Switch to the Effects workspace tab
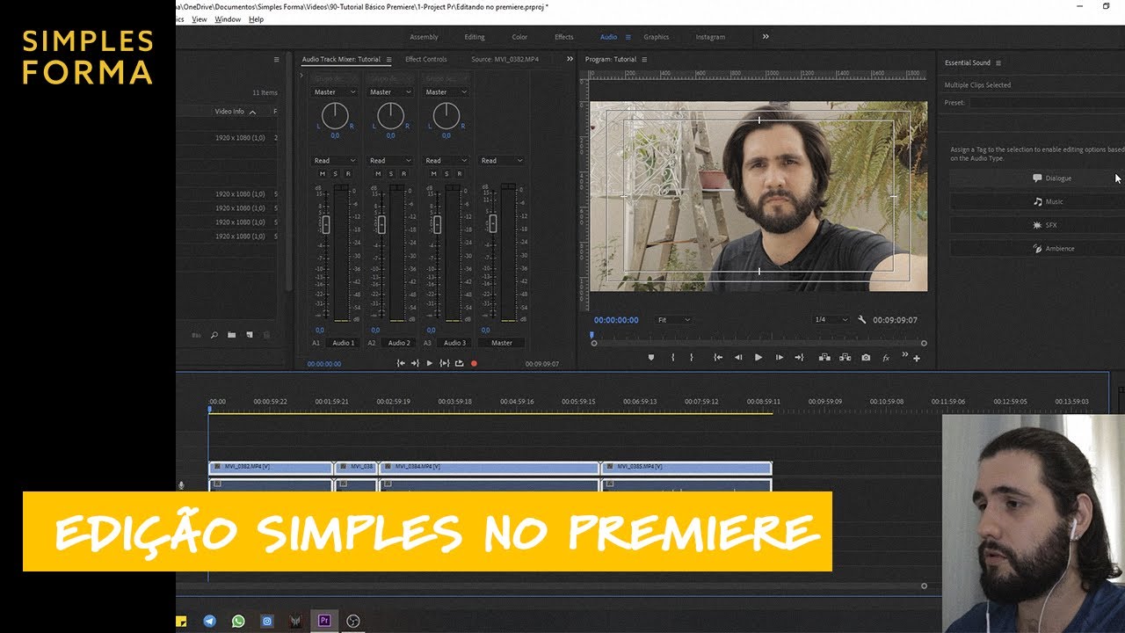1125x633 pixels. (564, 37)
